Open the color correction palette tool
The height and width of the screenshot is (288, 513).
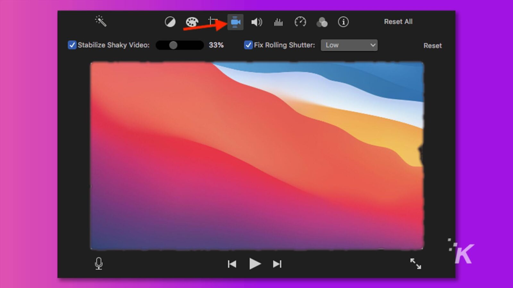pos(192,22)
